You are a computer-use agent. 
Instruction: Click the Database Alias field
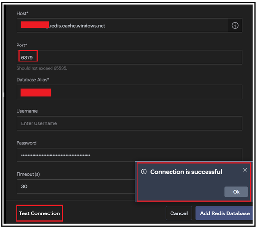129,92
